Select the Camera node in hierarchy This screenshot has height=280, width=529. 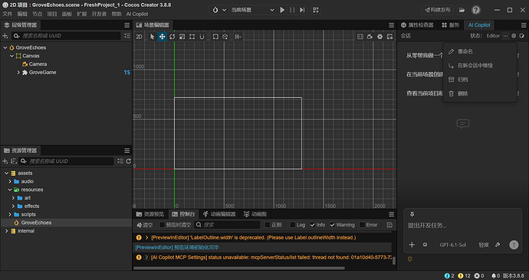(38, 64)
